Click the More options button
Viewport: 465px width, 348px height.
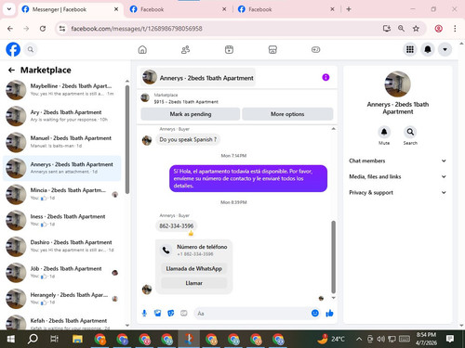(287, 114)
